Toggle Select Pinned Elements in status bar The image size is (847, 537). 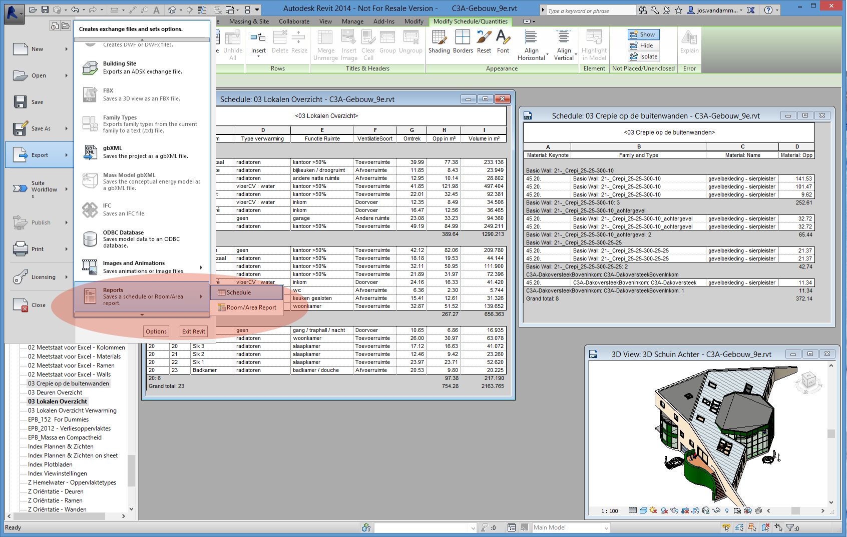[x=752, y=527]
